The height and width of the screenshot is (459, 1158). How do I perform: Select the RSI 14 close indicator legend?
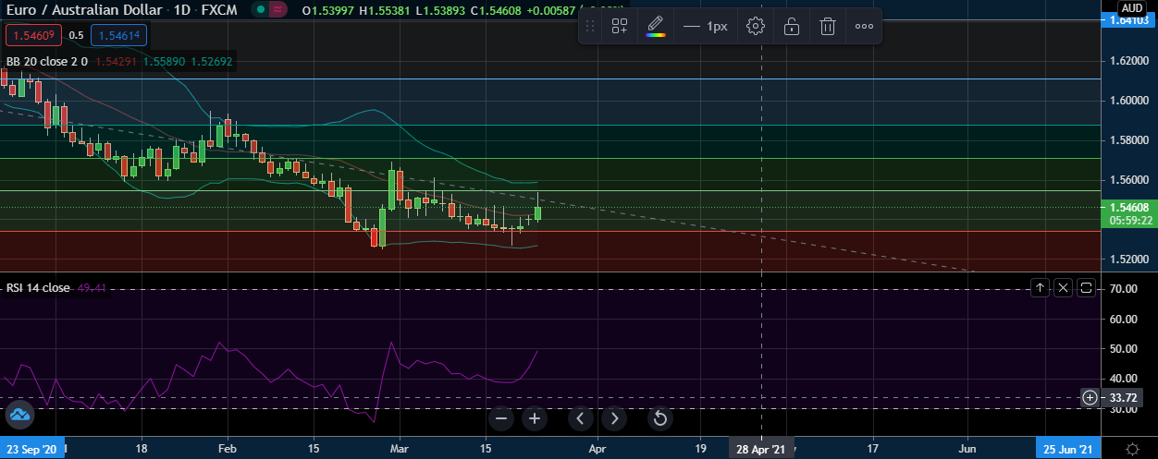tap(38, 288)
